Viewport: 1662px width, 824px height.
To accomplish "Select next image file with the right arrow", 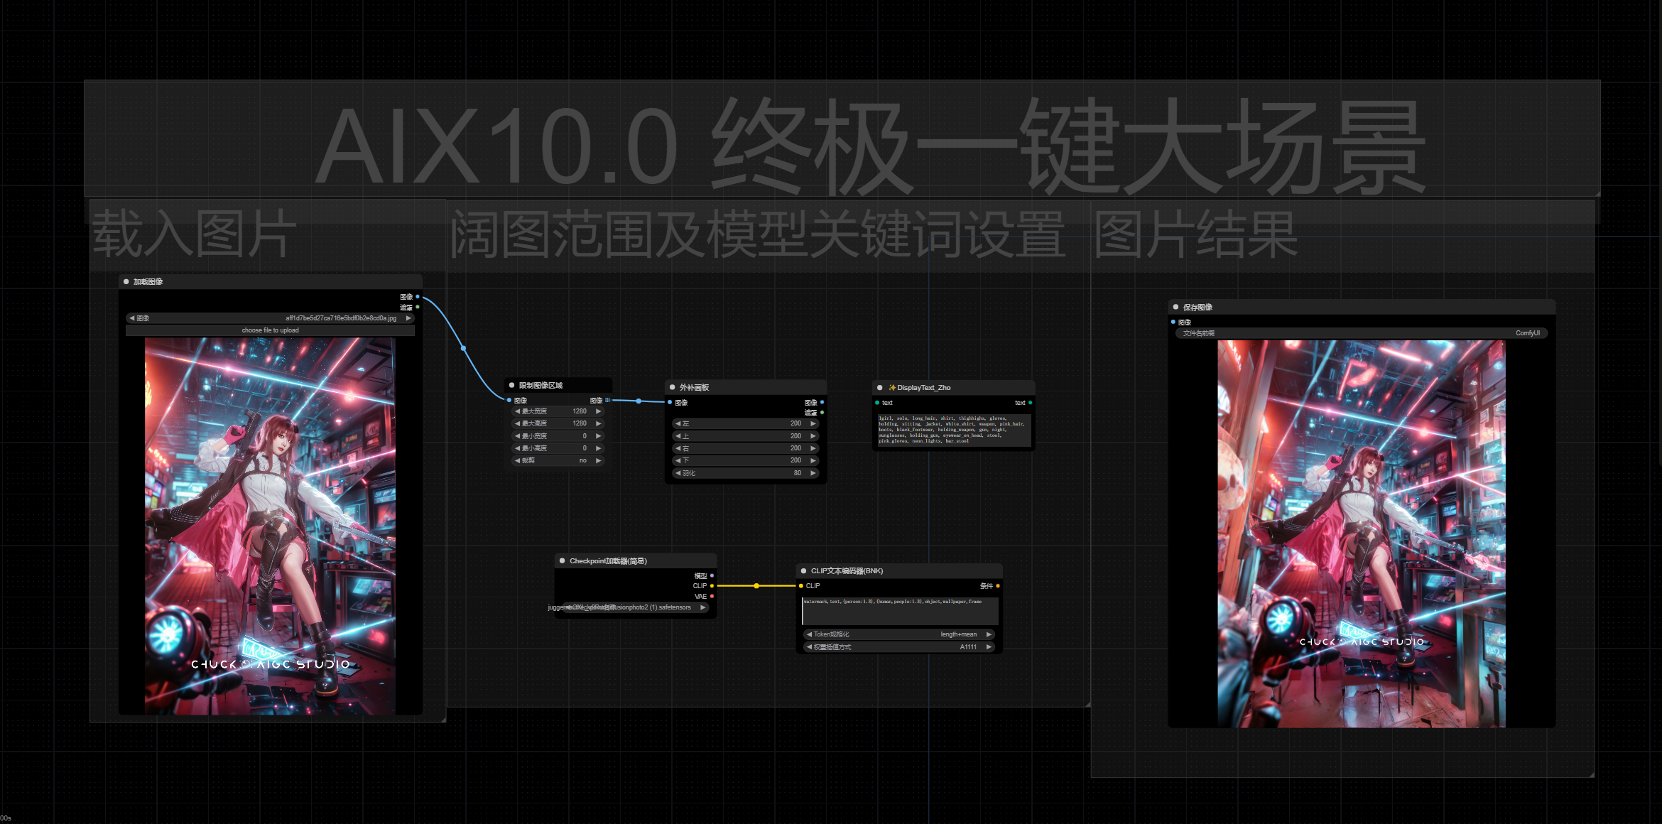I will [x=408, y=318].
